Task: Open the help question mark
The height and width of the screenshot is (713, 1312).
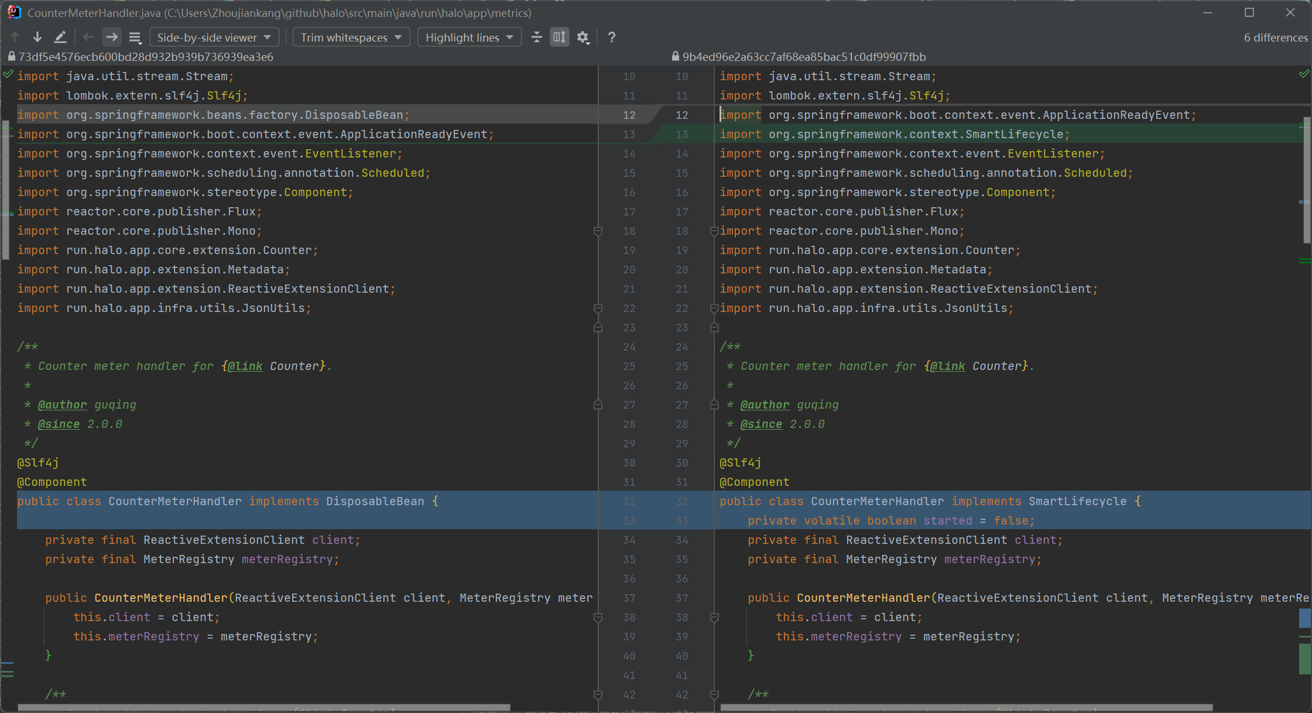Action: click(612, 37)
